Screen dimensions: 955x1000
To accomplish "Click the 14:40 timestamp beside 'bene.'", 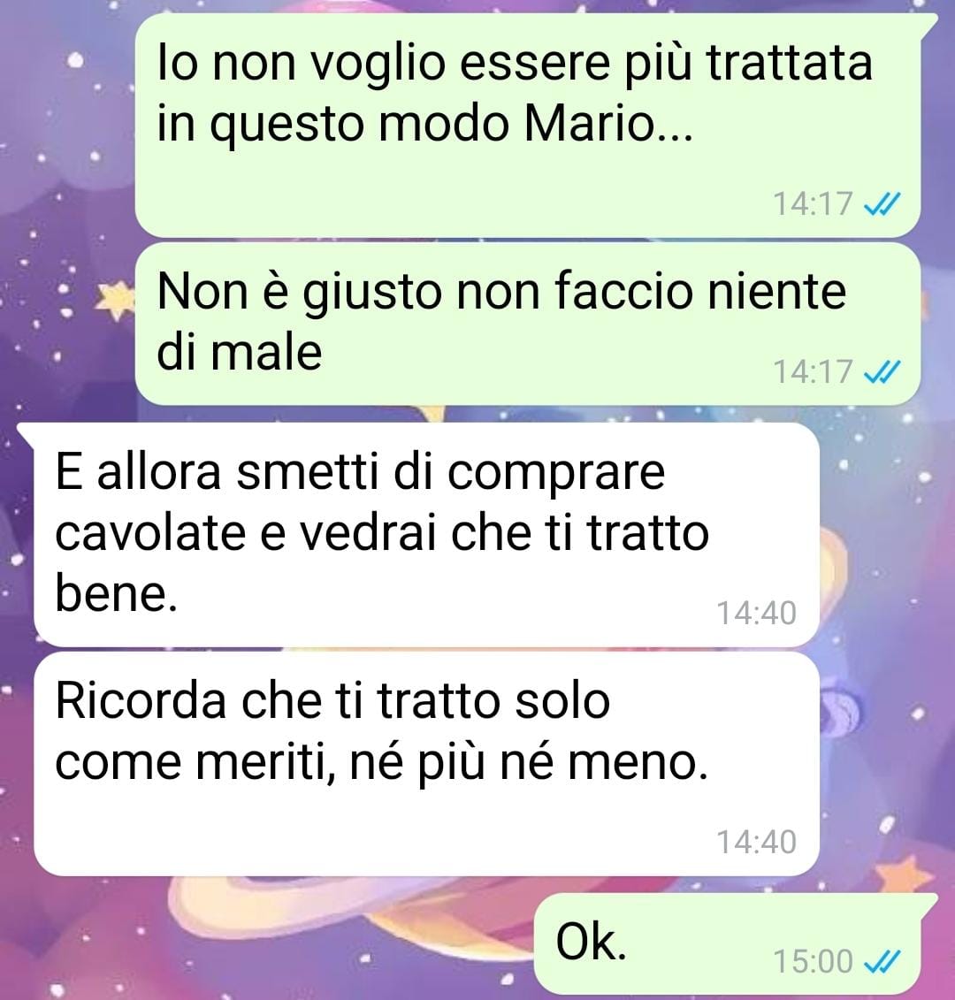I will coord(757,613).
